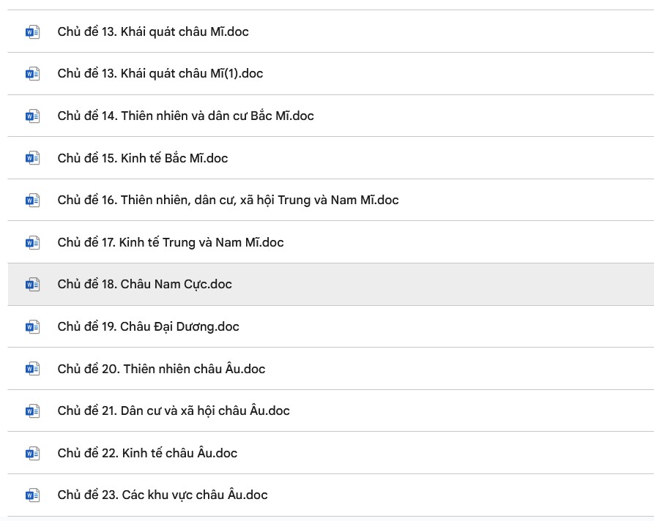
Task: Select Chủ đề 21. Dân cư và xã hội châu Âu.doc
Action: (174, 411)
